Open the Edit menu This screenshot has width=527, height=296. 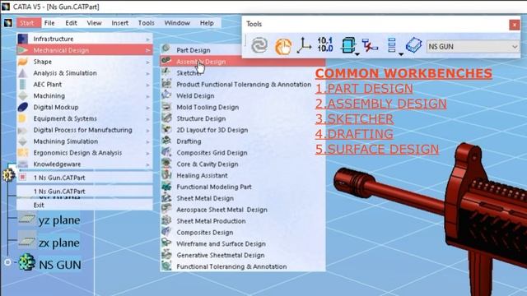[72, 23]
